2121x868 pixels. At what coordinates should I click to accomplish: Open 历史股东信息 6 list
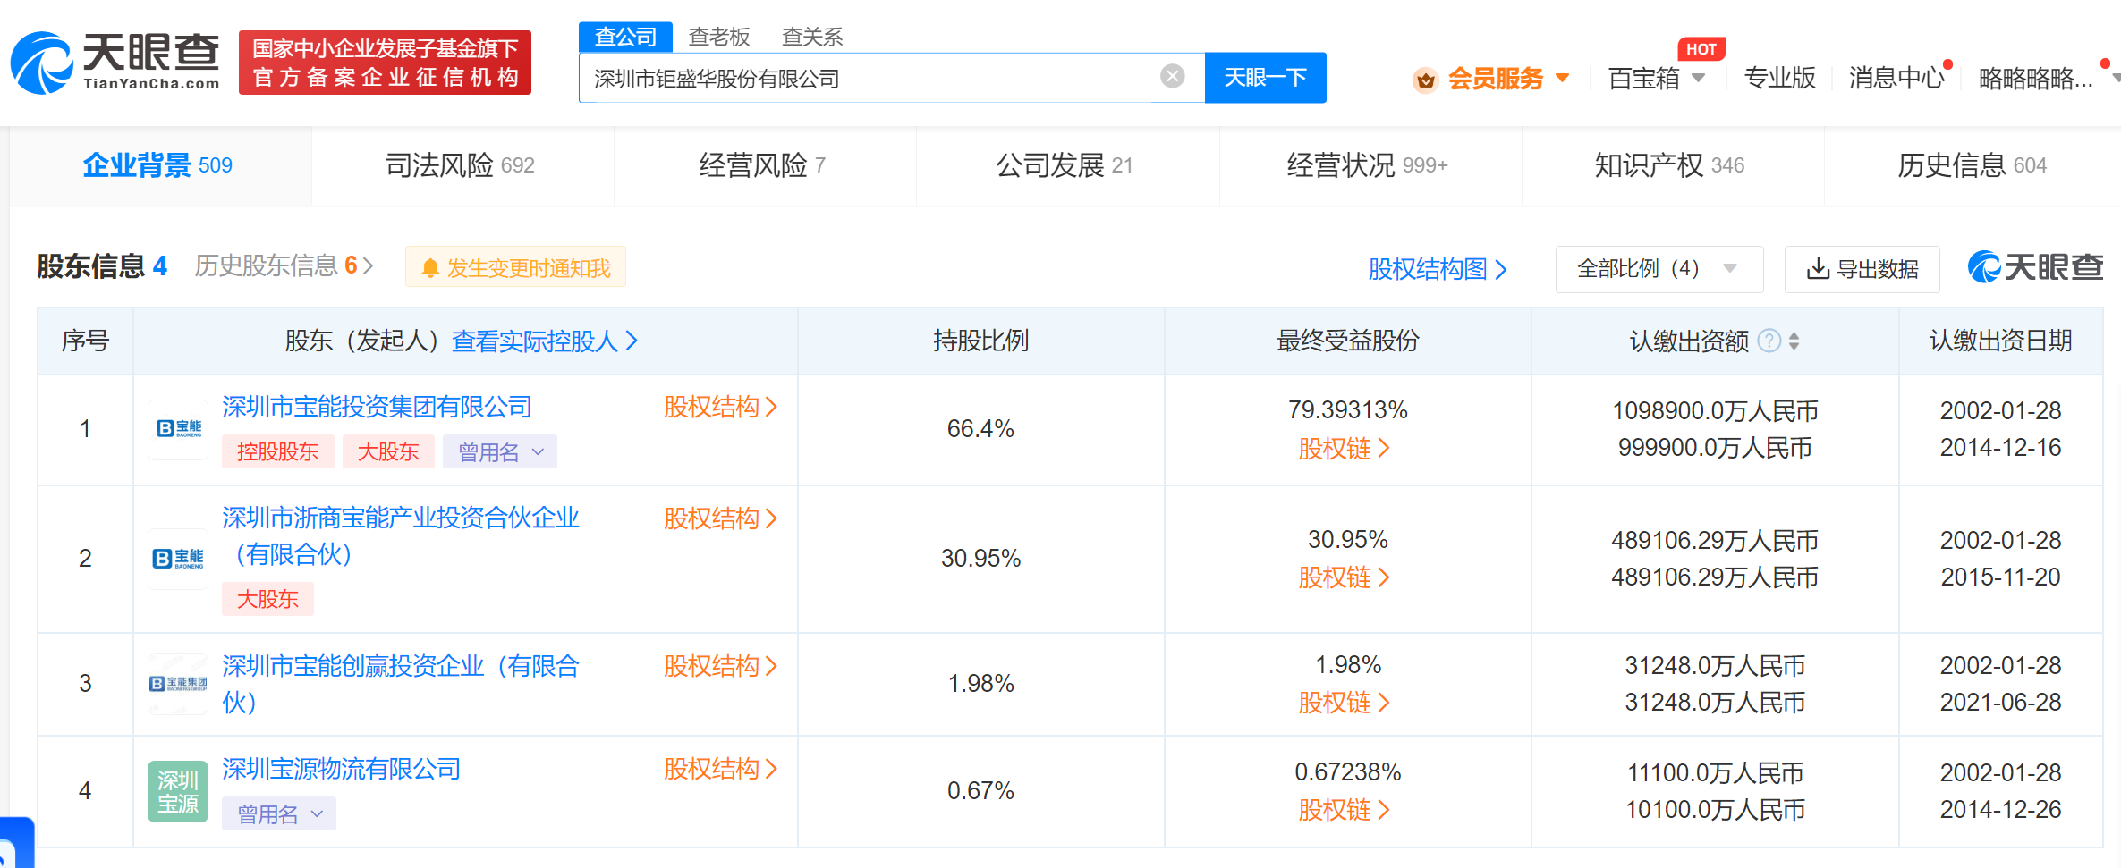[x=284, y=266]
